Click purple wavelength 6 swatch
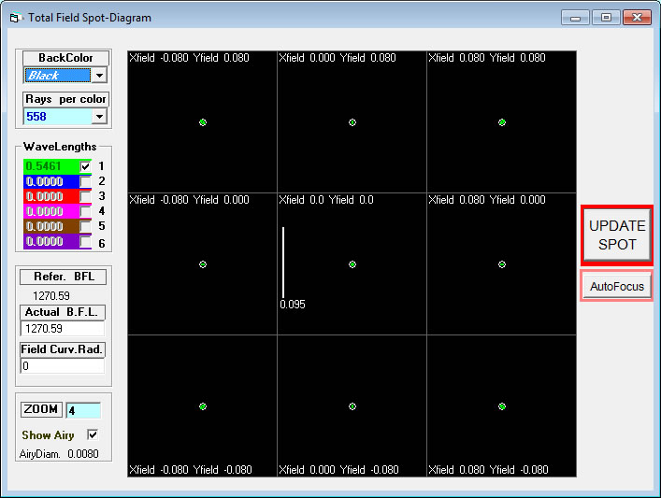The image size is (661, 498). coord(51,241)
